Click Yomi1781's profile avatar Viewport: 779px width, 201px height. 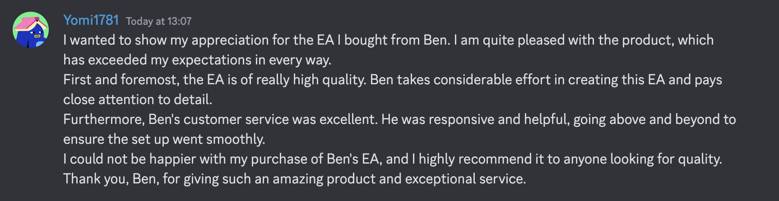tap(31, 30)
